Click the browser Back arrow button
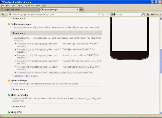Screen dimensions: 162x118 3,14
